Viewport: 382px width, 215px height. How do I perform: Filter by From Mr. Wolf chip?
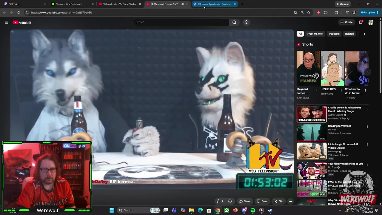coord(315,34)
